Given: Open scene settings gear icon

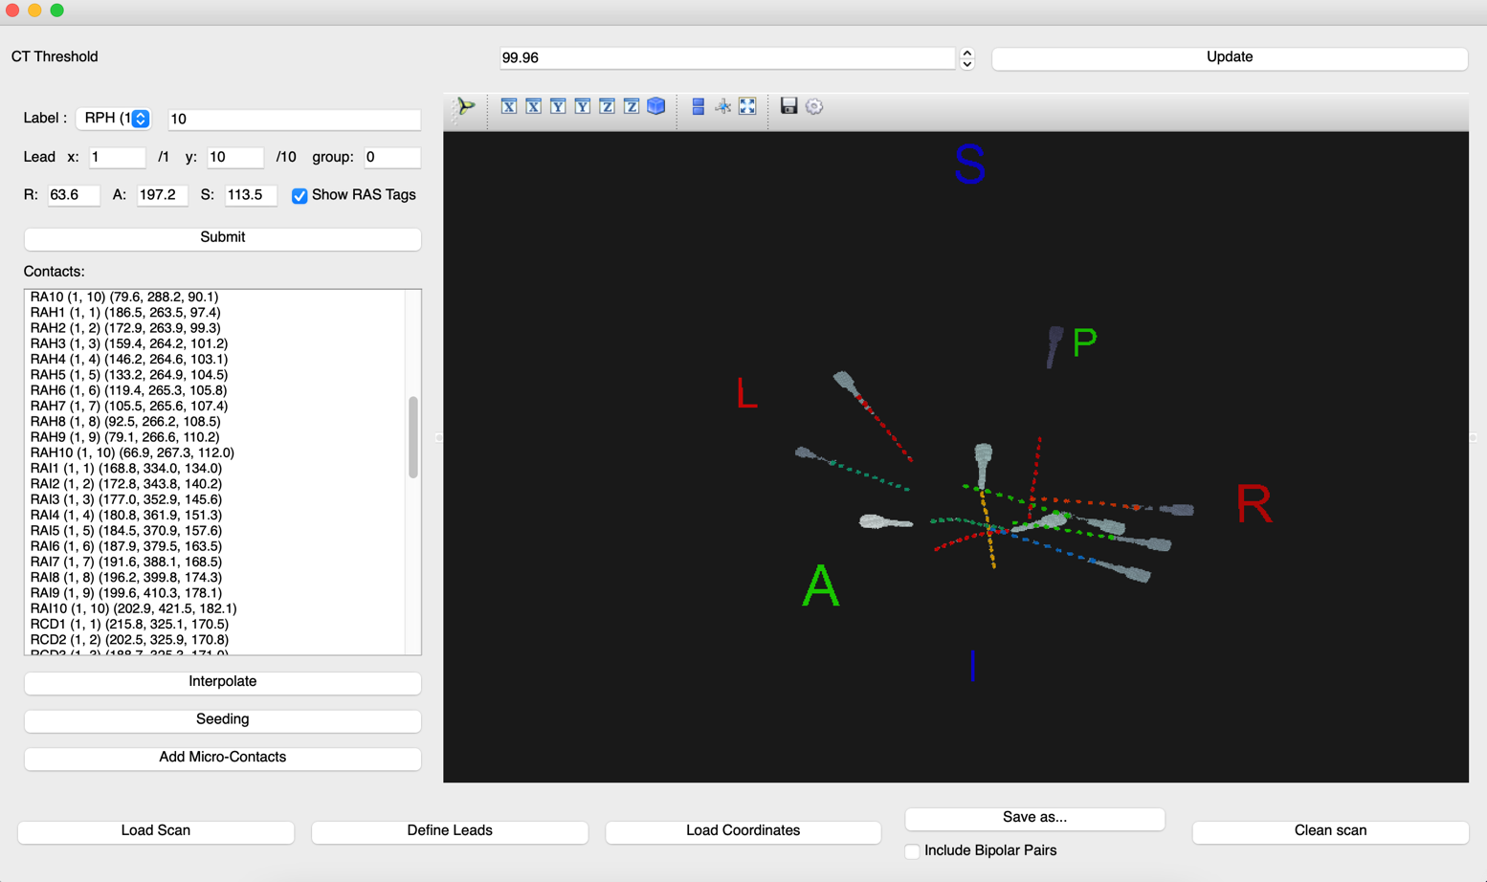Looking at the screenshot, I should point(814,106).
